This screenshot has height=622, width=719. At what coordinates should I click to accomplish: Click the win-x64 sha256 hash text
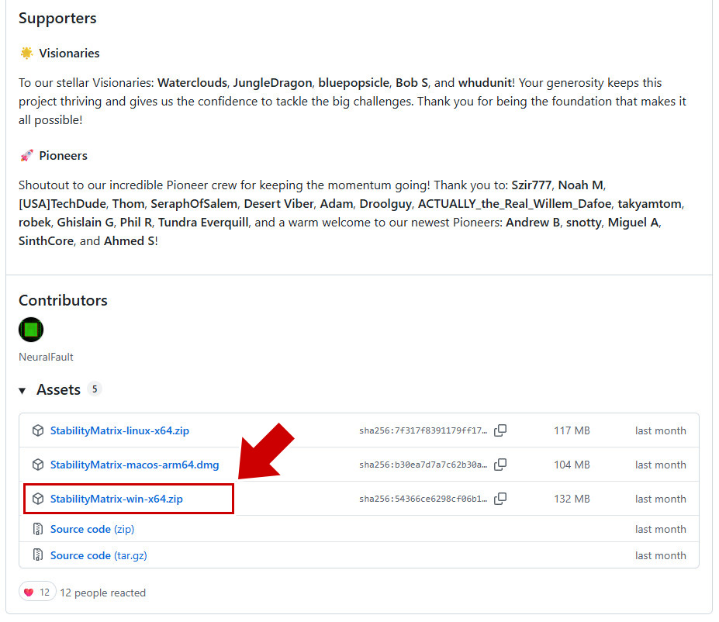(423, 499)
